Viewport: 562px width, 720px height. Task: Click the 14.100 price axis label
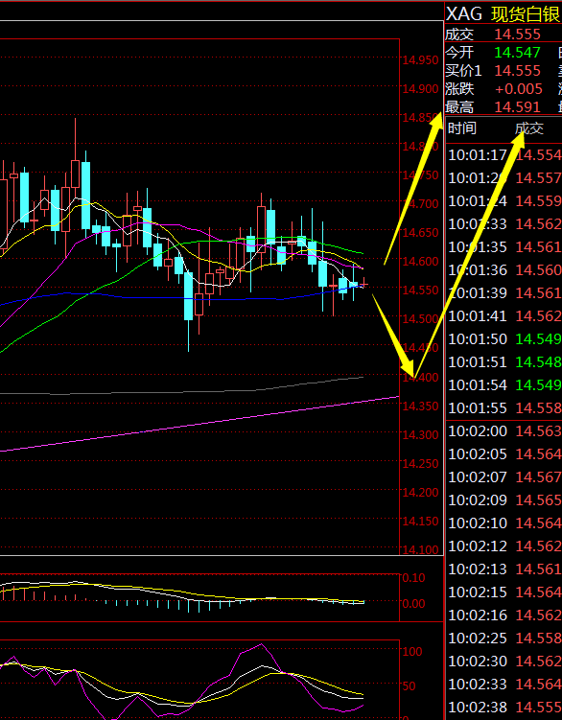[420, 549]
